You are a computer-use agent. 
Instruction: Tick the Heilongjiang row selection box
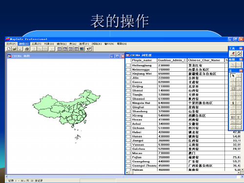pyautogui.click(x=128, y=65)
